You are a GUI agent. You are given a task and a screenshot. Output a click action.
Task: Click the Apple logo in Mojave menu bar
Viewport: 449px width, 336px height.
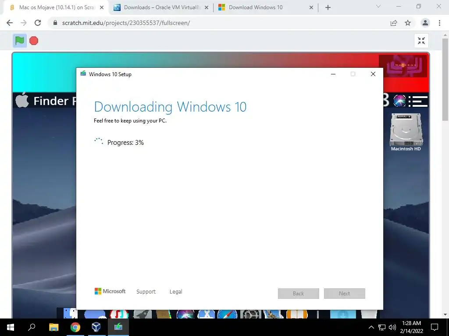click(22, 100)
